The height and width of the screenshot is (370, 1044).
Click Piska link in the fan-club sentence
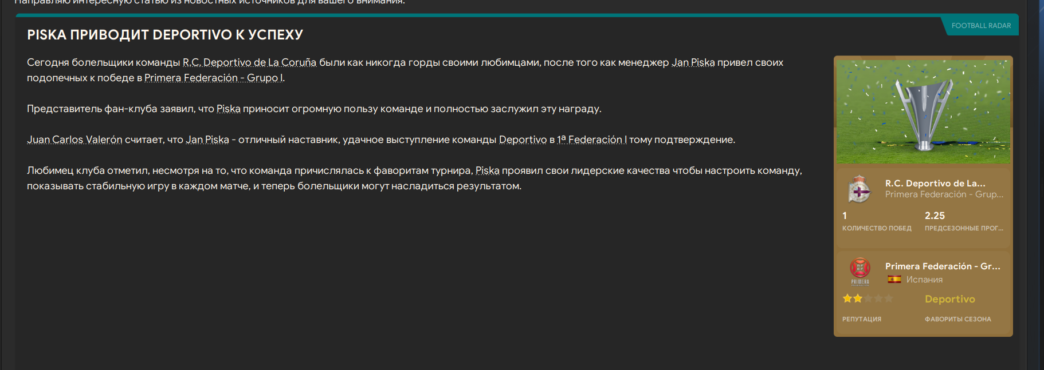[x=228, y=109]
